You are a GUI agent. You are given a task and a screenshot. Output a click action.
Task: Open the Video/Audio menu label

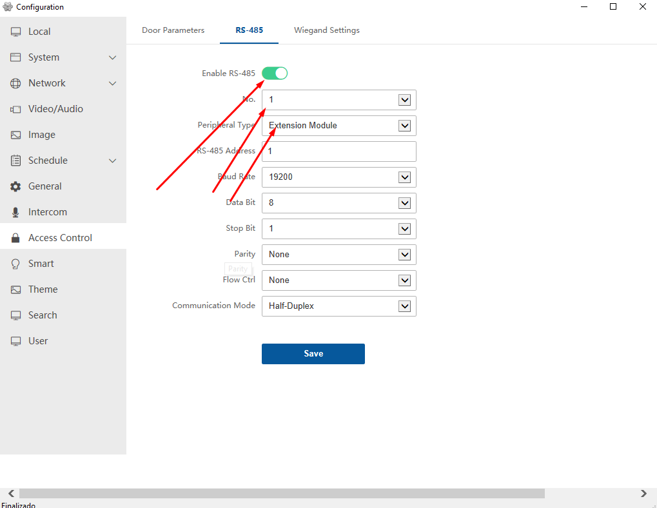click(55, 109)
